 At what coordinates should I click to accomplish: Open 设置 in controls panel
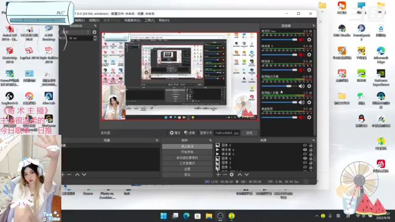[x=187, y=169]
